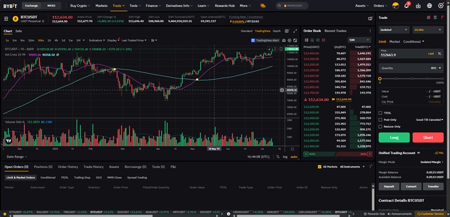This screenshot has width=450, height=217.
Task: Click the green Long button
Action: 394,137
